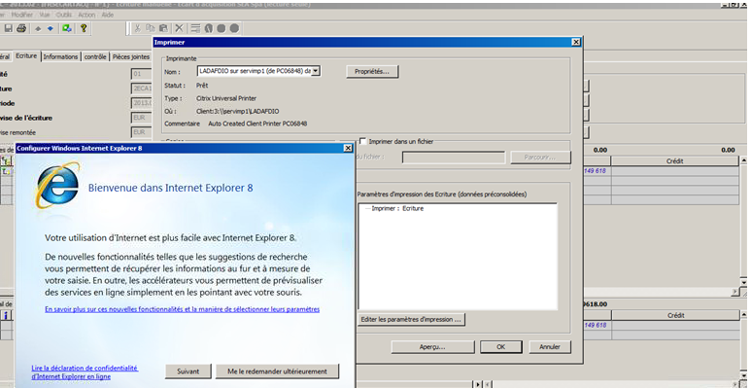Click the Suivant button
The image size is (751, 389).
point(188,371)
